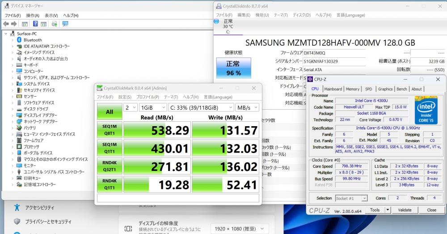The height and width of the screenshot is (234, 447).
Task: Click the SAMSUNG MZMTD128HAFV-000MV drive title
Action: point(330,43)
